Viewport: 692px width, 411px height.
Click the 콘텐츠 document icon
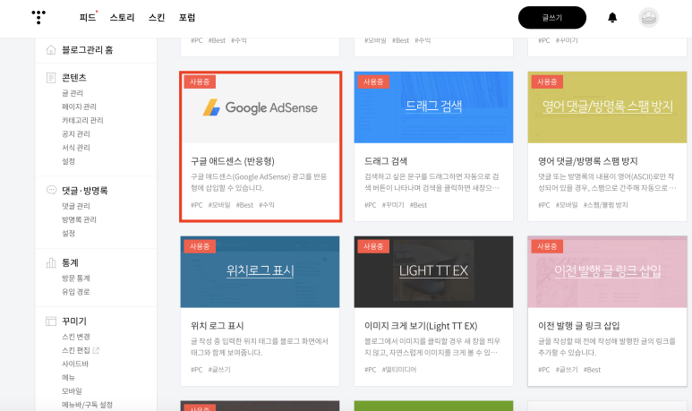[51, 78]
